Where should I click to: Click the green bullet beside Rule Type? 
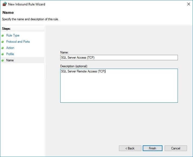pyautogui.click(x=3, y=36)
